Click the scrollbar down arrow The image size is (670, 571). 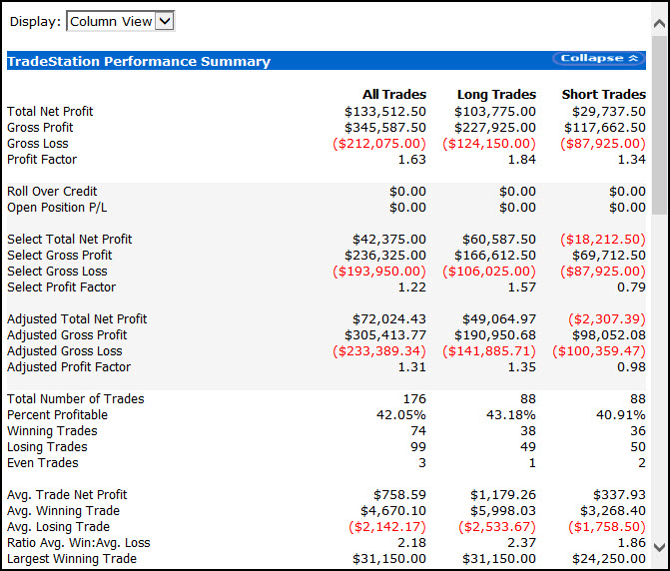[660, 547]
